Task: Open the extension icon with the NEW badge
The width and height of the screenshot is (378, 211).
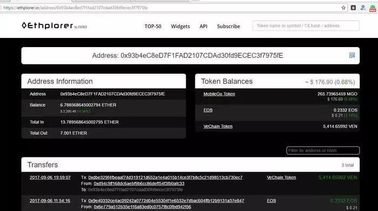Action: pos(373,8)
